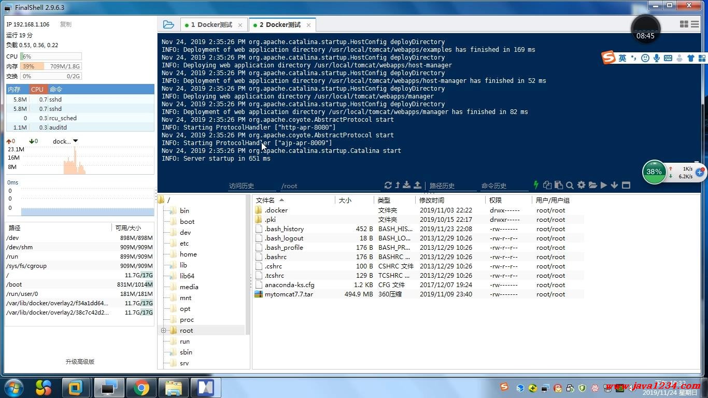Screen dimensions: 708x398
Task: Click the 交换 swap usage bar
Action: [x=51, y=76]
